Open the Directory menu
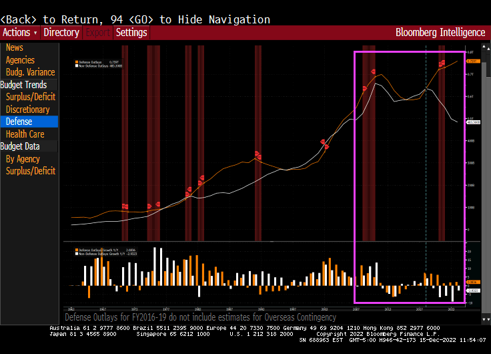Viewport: 491px width, 354px height. click(x=61, y=32)
